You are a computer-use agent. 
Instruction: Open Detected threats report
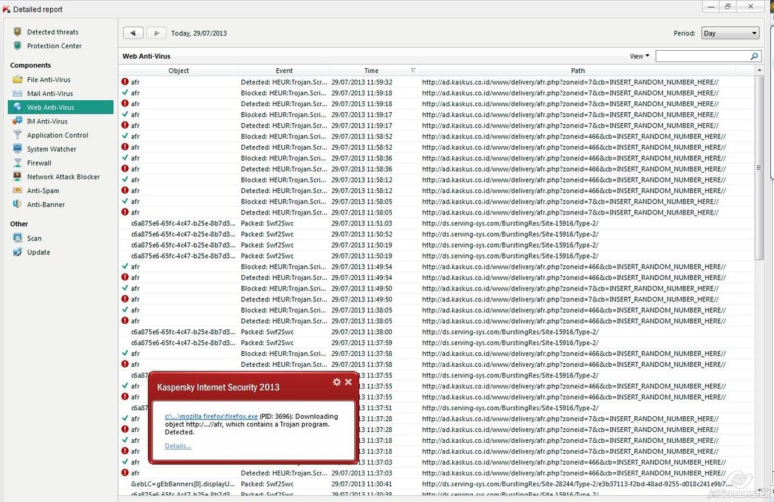click(x=53, y=32)
